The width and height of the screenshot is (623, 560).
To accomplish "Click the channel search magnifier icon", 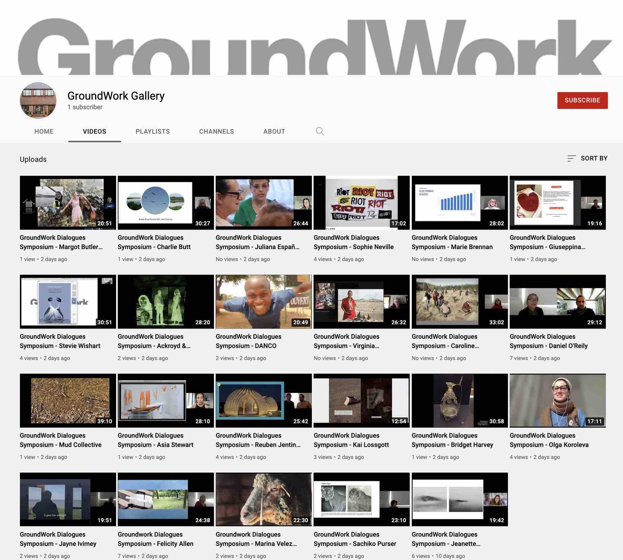I will pos(320,131).
